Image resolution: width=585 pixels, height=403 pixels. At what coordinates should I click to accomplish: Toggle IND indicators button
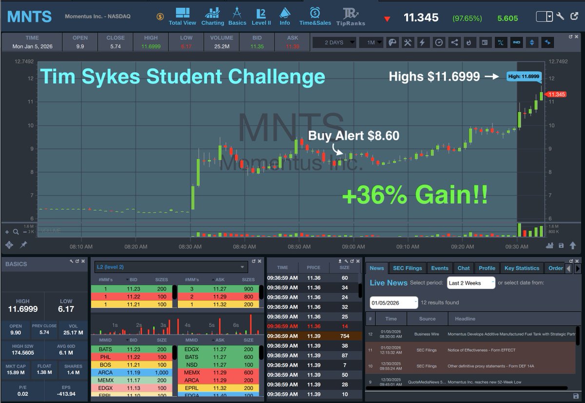click(516, 42)
